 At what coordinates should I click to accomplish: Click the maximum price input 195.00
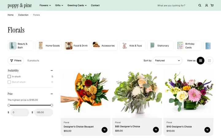tap(44, 112)
